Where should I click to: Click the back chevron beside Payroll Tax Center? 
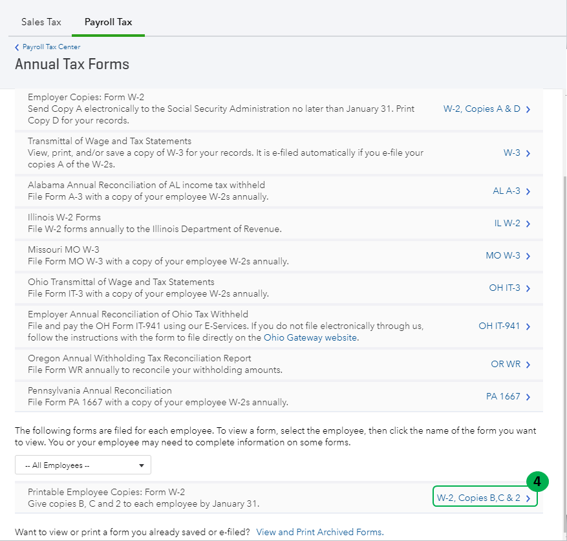tap(17, 47)
